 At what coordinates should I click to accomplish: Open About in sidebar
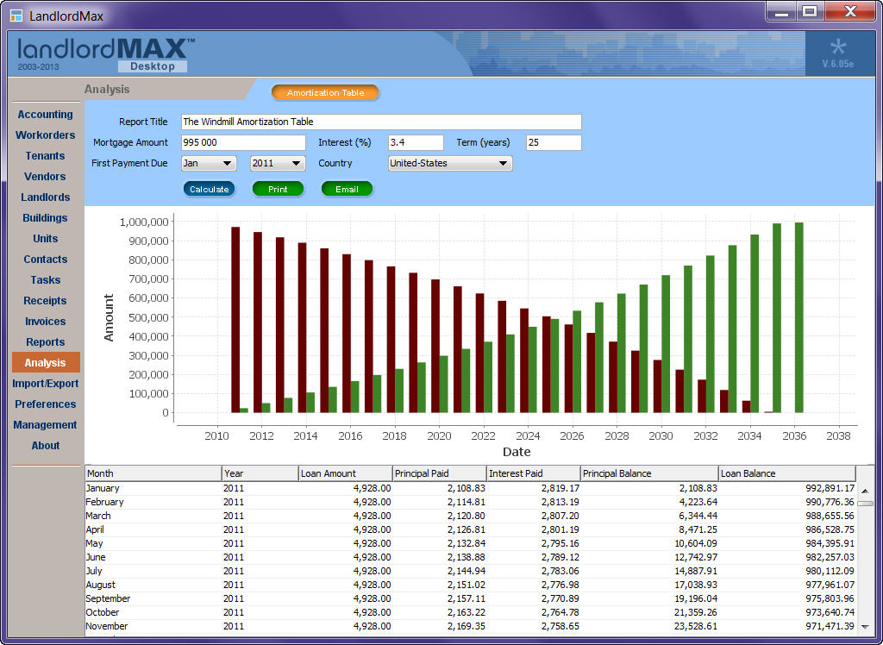[45, 446]
